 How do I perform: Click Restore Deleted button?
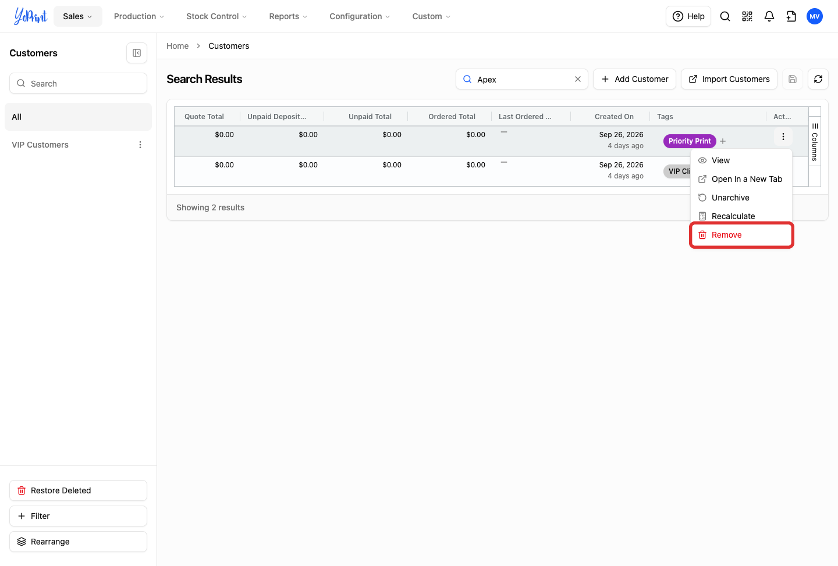(78, 490)
